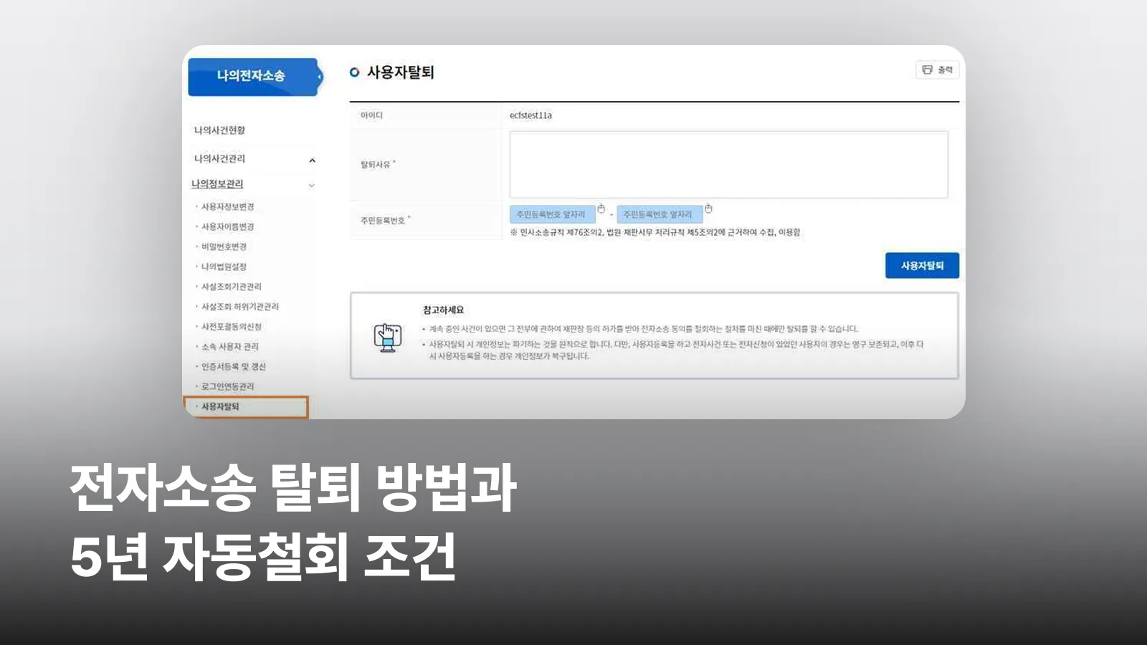Click the 사용자탈퇴 page heading

coord(400,72)
